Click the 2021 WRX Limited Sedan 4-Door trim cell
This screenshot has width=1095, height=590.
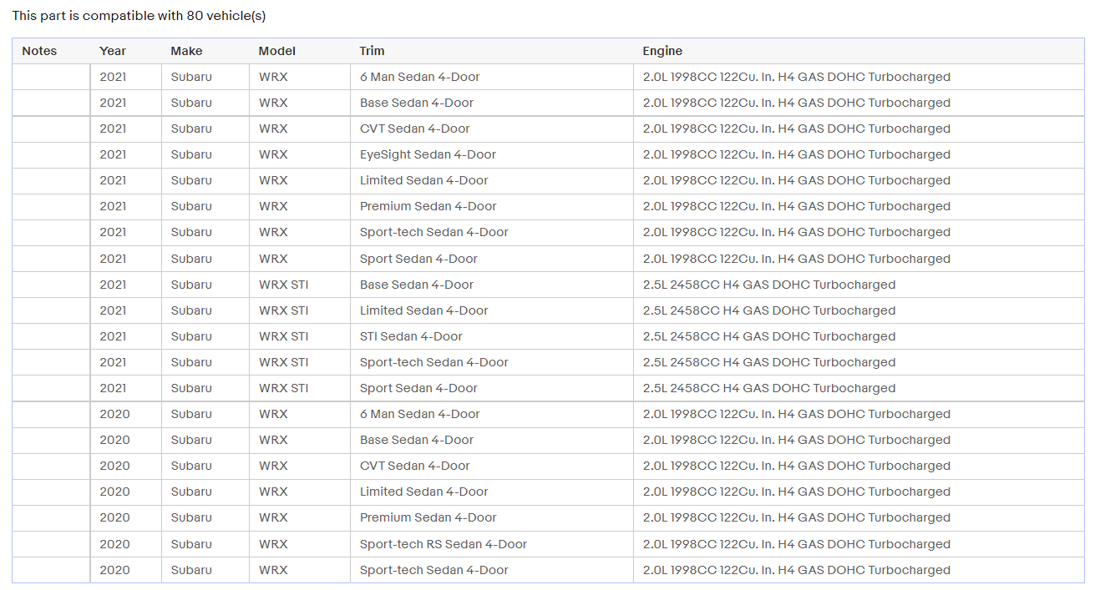pyautogui.click(x=492, y=180)
